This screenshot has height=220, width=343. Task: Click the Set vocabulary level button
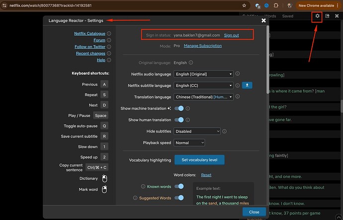199,160
